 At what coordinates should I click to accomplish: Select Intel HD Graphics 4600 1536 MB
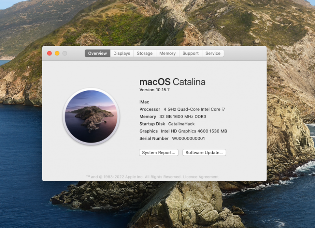[194, 131]
